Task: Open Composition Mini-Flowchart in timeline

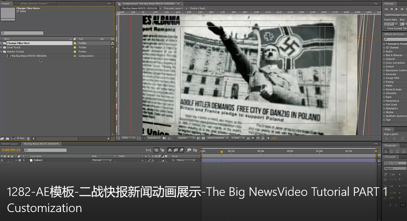Action: (x=148, y=150)
